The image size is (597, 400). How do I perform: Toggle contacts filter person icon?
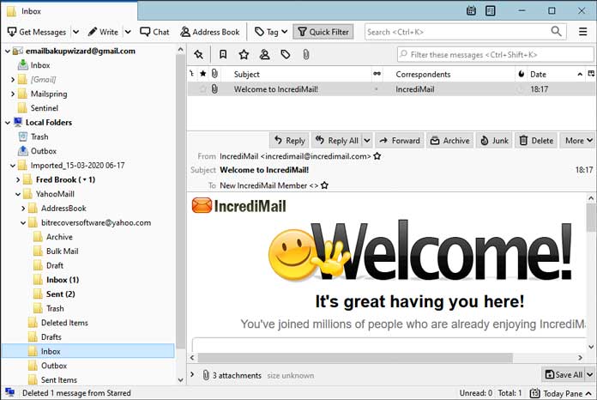tap(264, 55)
